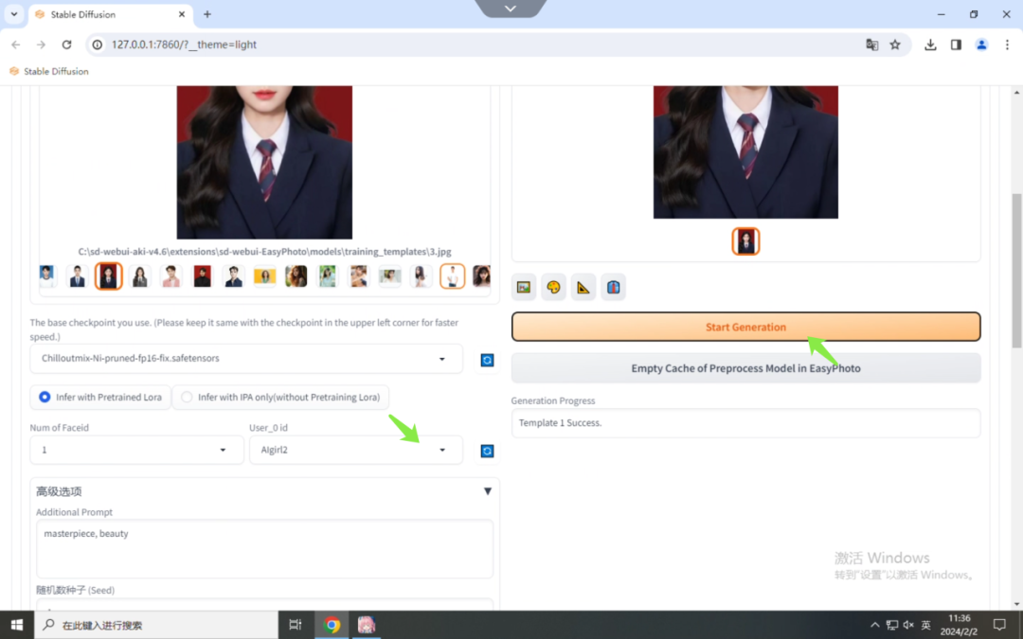The height and width of the screenshot is (639, 1023).
Task: Click the triangular ruler send-to-extras icon
Action: (583, 287)
